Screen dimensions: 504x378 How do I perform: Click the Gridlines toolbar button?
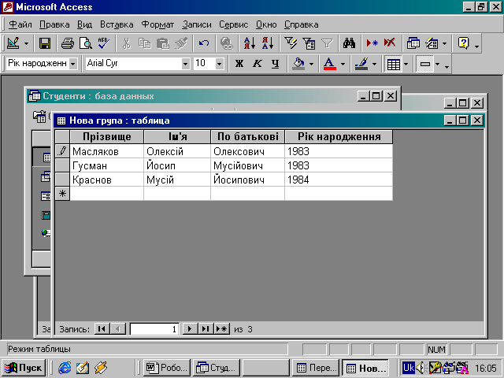(x=394, y=64)
